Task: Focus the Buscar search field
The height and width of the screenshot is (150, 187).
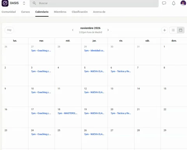Action: [94, 3]
